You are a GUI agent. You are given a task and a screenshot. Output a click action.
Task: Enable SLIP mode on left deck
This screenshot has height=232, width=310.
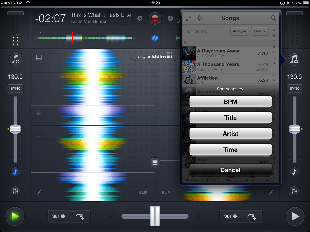coord(143,192)
